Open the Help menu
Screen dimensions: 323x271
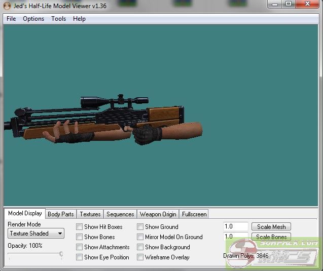point(79,19)
